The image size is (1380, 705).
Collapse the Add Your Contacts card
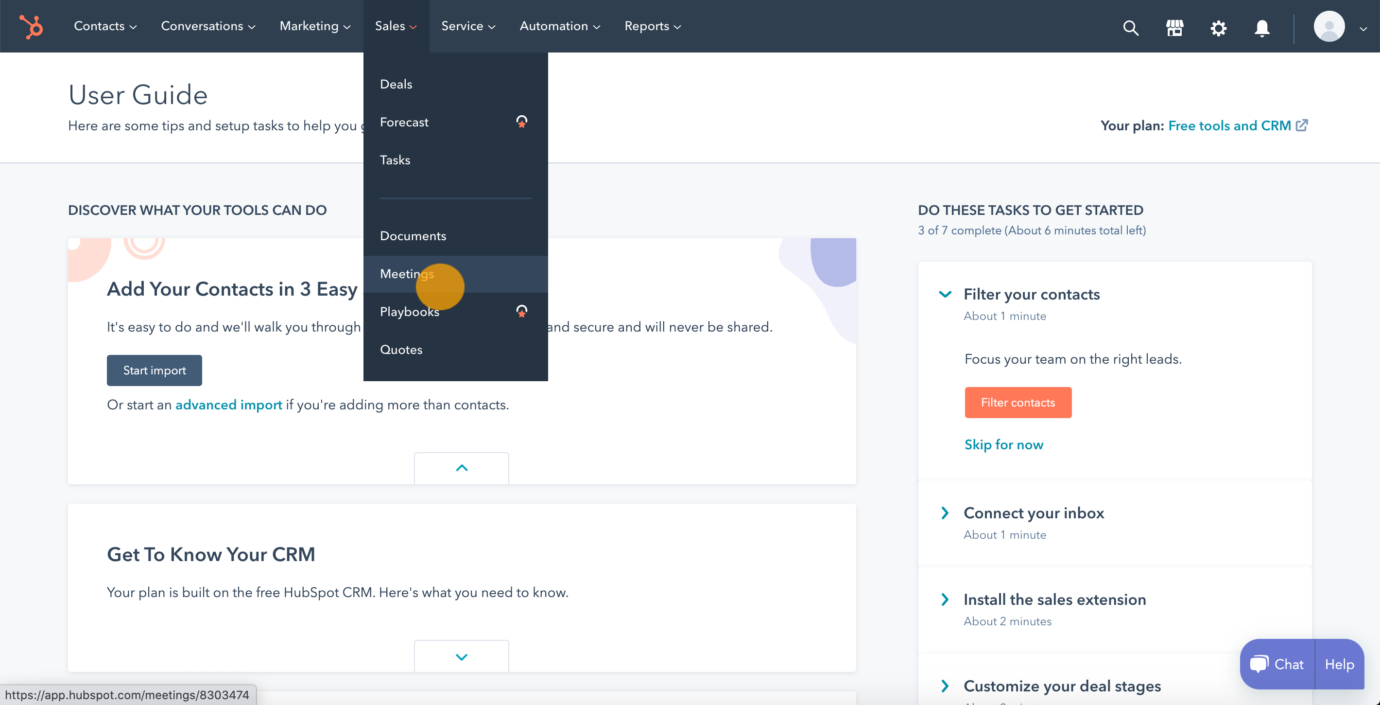coord(461,468)
